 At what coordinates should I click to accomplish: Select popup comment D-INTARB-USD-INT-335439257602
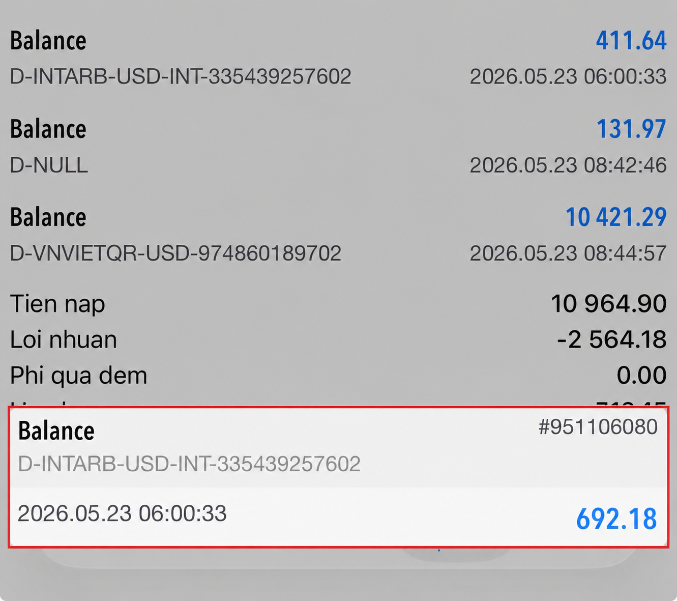(189, 464)
